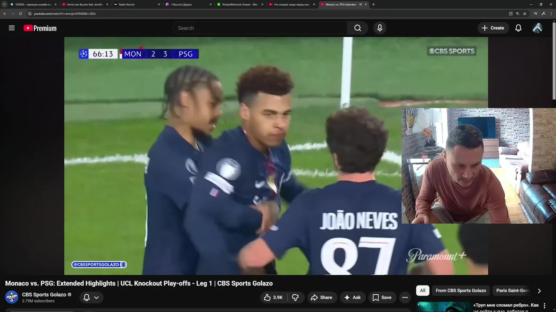Click the address bar URL
Image resolution: width=556 pixels, height=312 pixels.
[65, 13]
